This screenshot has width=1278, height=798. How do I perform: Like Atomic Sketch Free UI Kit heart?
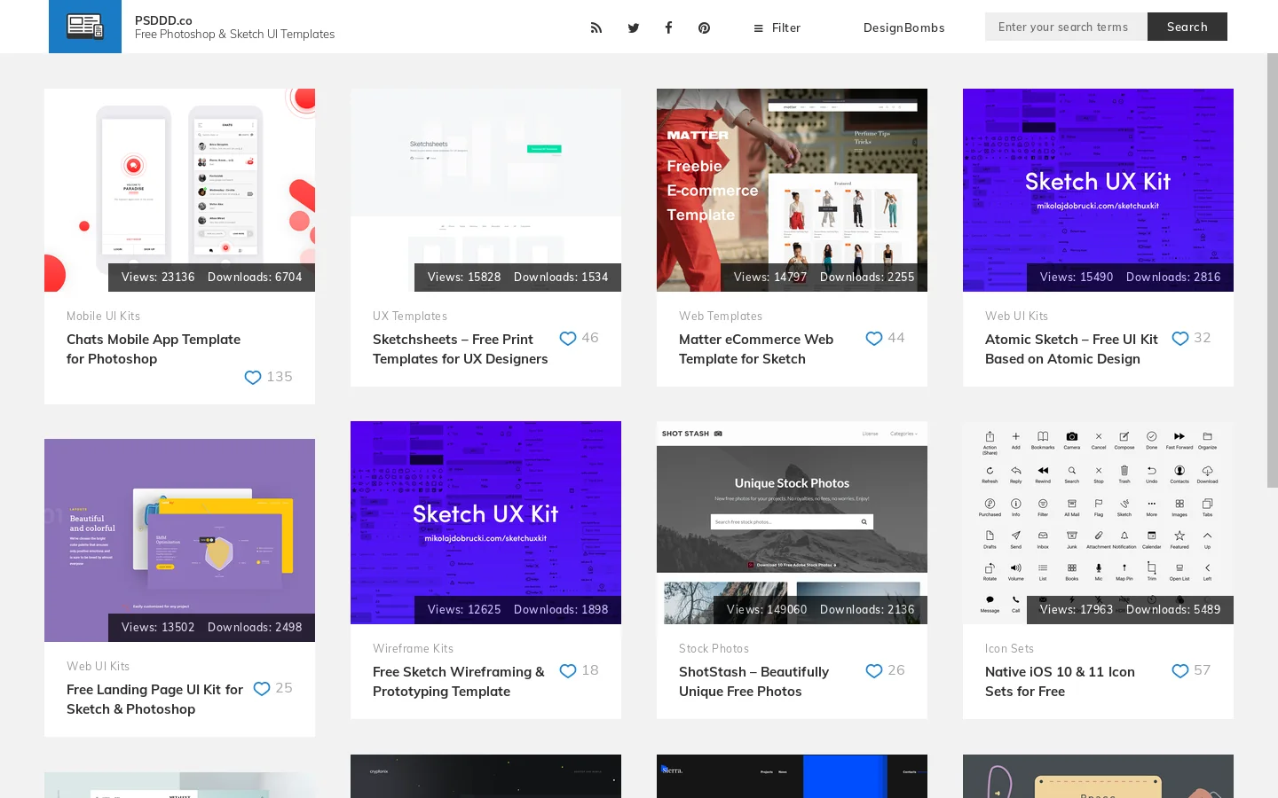point(1180,338)
